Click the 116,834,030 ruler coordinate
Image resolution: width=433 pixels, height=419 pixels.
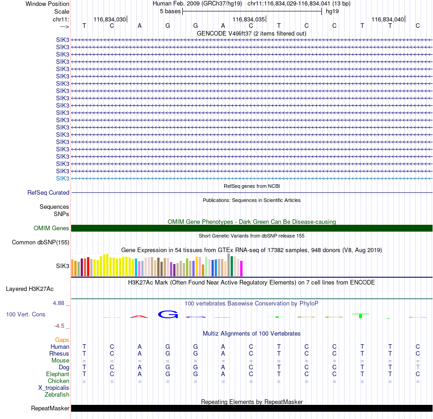coord(110,19)
